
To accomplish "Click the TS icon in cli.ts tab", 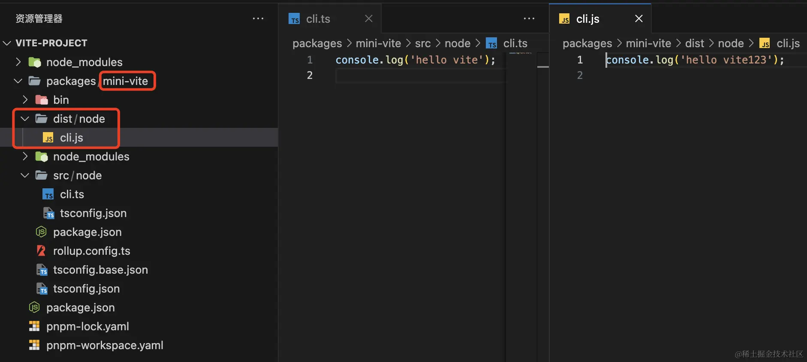I will pyautogui.click(x=294, y=19).
